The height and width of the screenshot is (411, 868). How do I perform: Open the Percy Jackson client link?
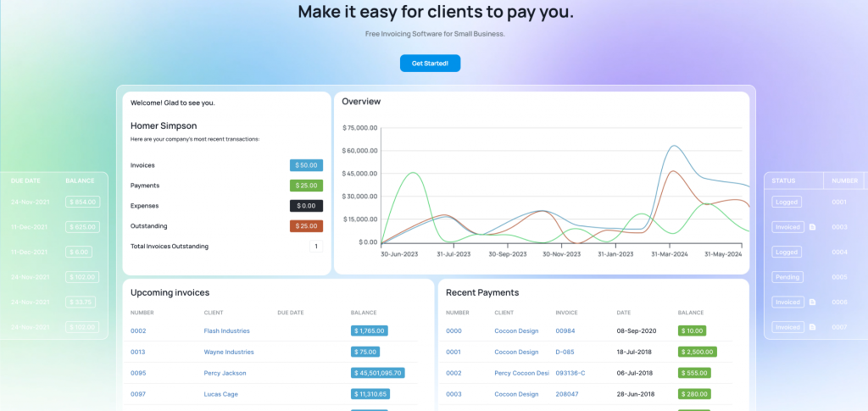click(225, 373)
